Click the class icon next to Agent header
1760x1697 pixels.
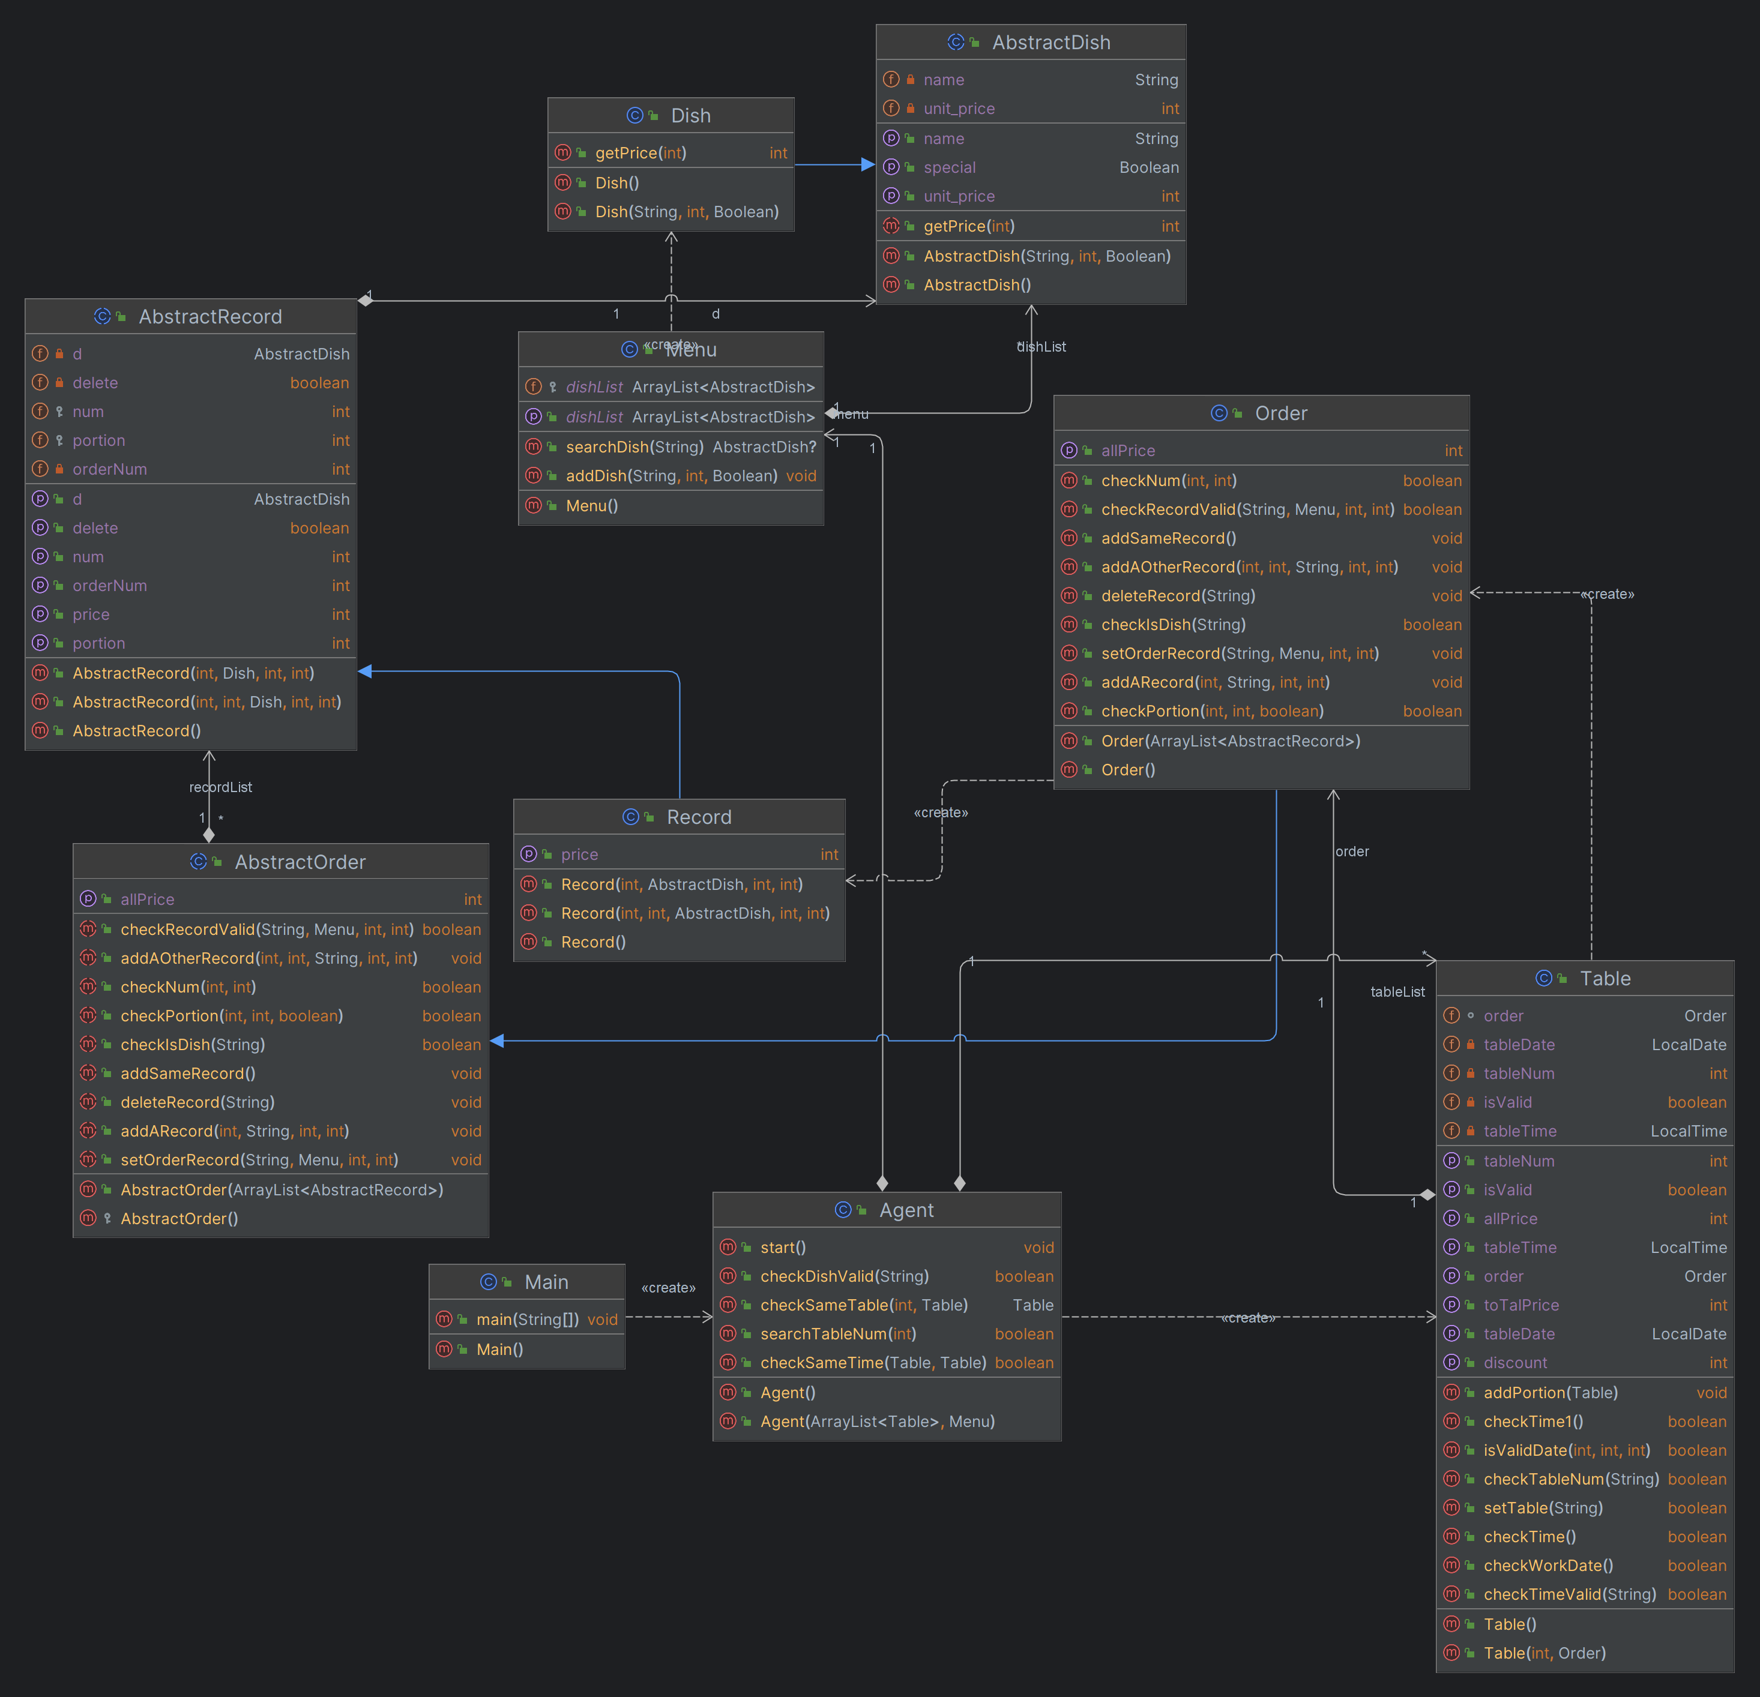point(843,1210)
